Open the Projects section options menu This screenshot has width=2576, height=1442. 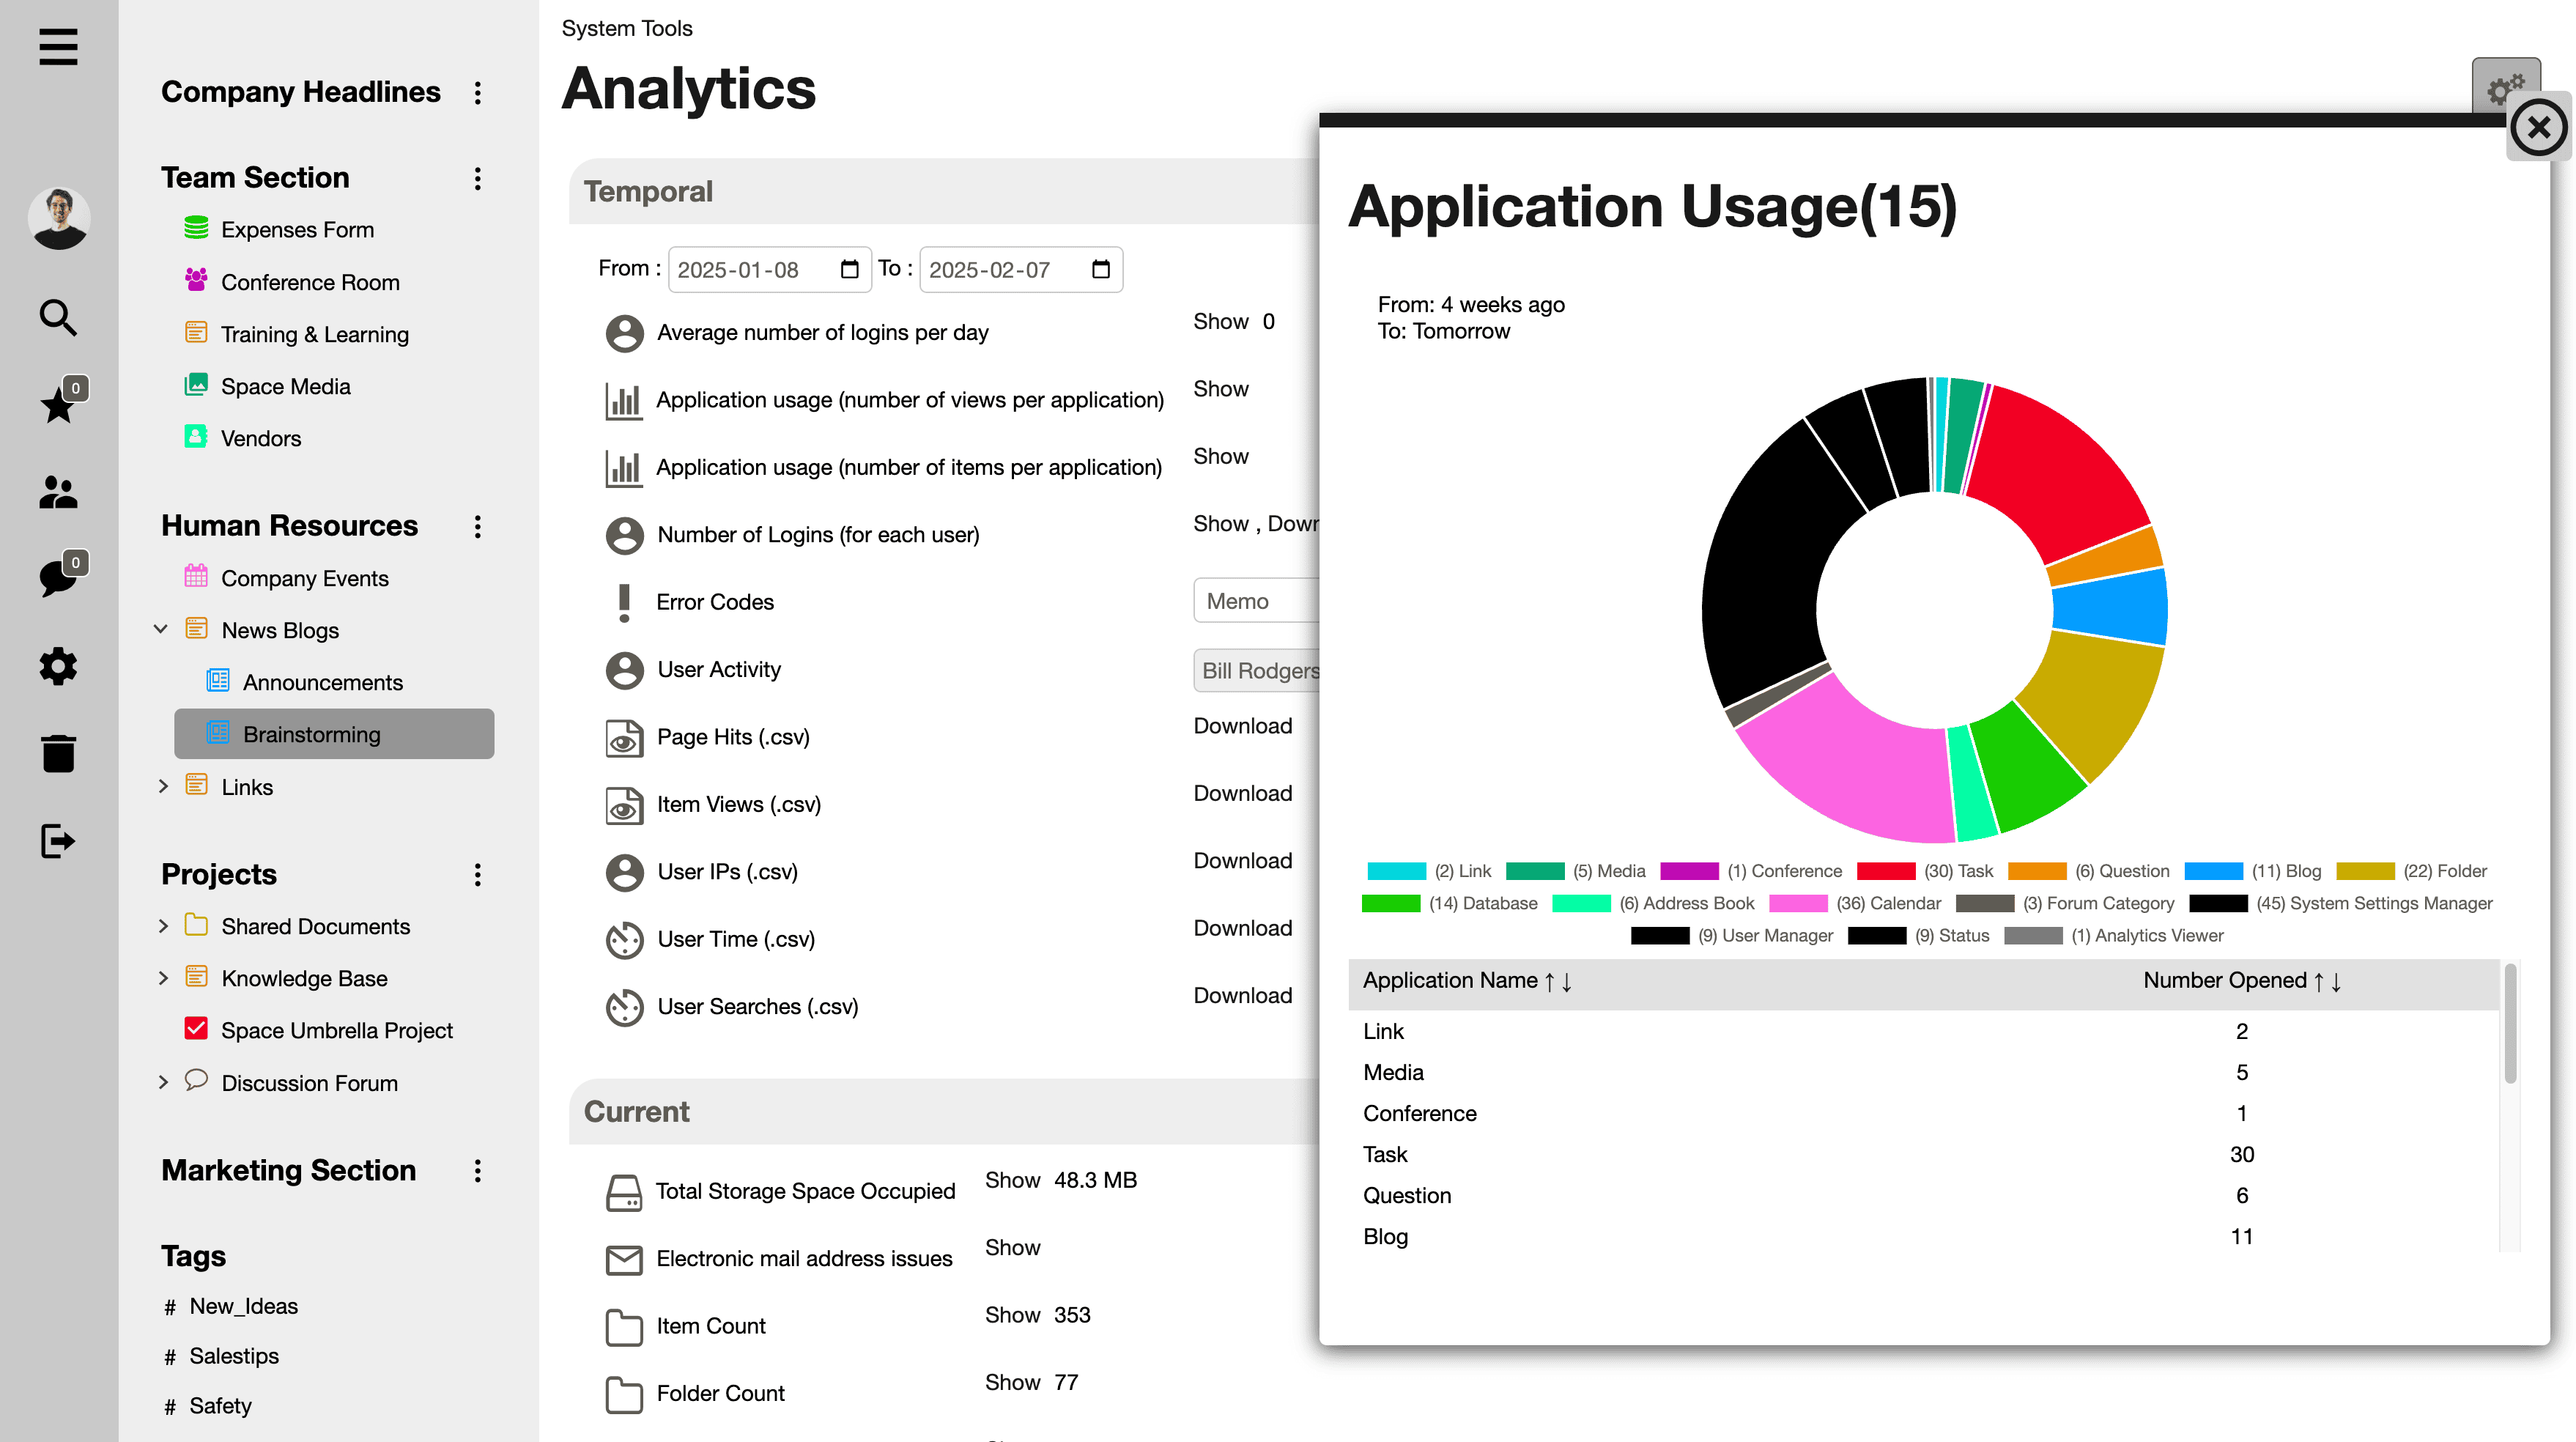478,874
